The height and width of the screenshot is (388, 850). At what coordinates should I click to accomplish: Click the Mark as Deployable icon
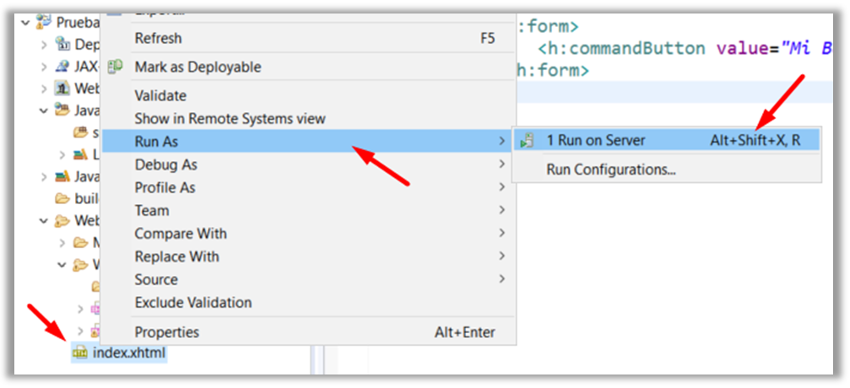coord(117,67)
